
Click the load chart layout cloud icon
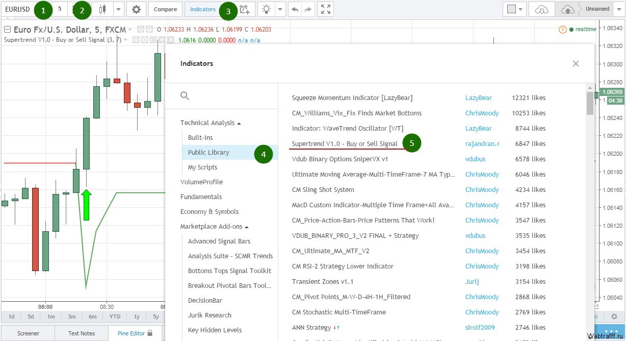pyautogui.click(x=542, y=9)
